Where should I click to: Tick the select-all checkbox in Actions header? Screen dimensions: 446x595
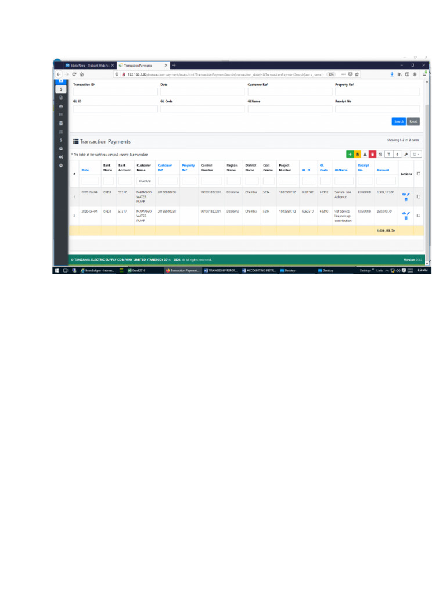[x=419, y=174]
